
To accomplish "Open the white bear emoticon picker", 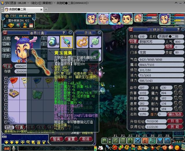I will (101, 148).
